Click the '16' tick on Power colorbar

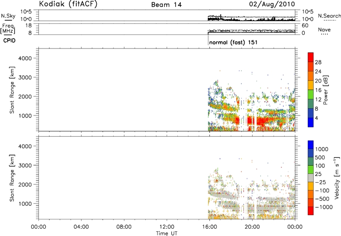(318, 90)
